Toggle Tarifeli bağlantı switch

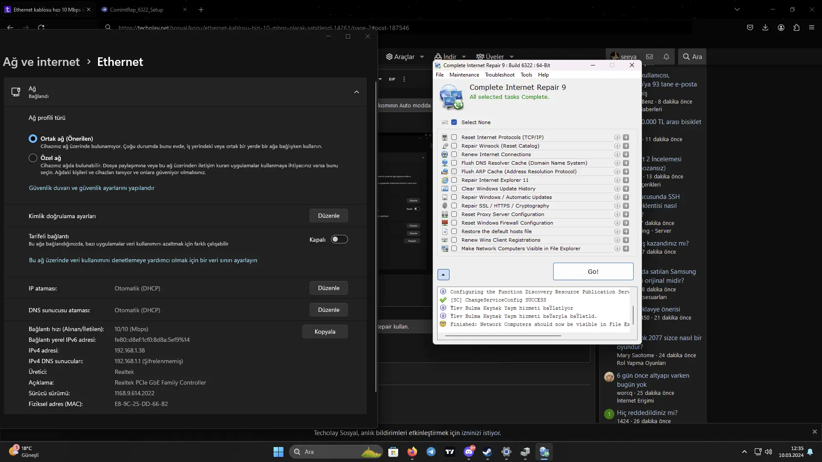[339, 240]
